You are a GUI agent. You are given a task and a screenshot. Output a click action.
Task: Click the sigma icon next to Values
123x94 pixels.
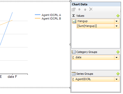tap(73, 16)
